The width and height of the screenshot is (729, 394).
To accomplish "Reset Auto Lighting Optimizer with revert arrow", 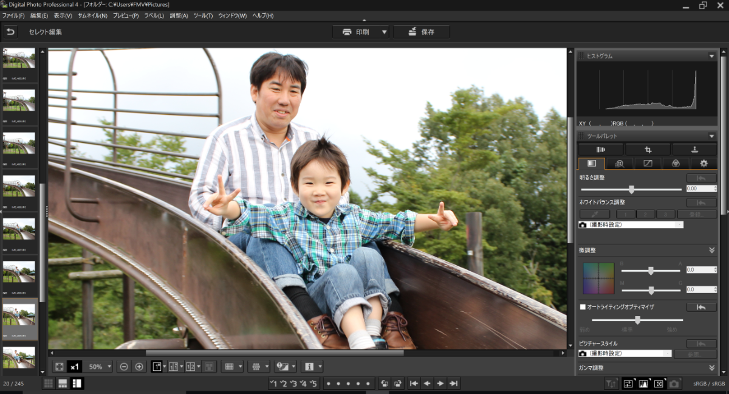I will (x=701, y=308).
